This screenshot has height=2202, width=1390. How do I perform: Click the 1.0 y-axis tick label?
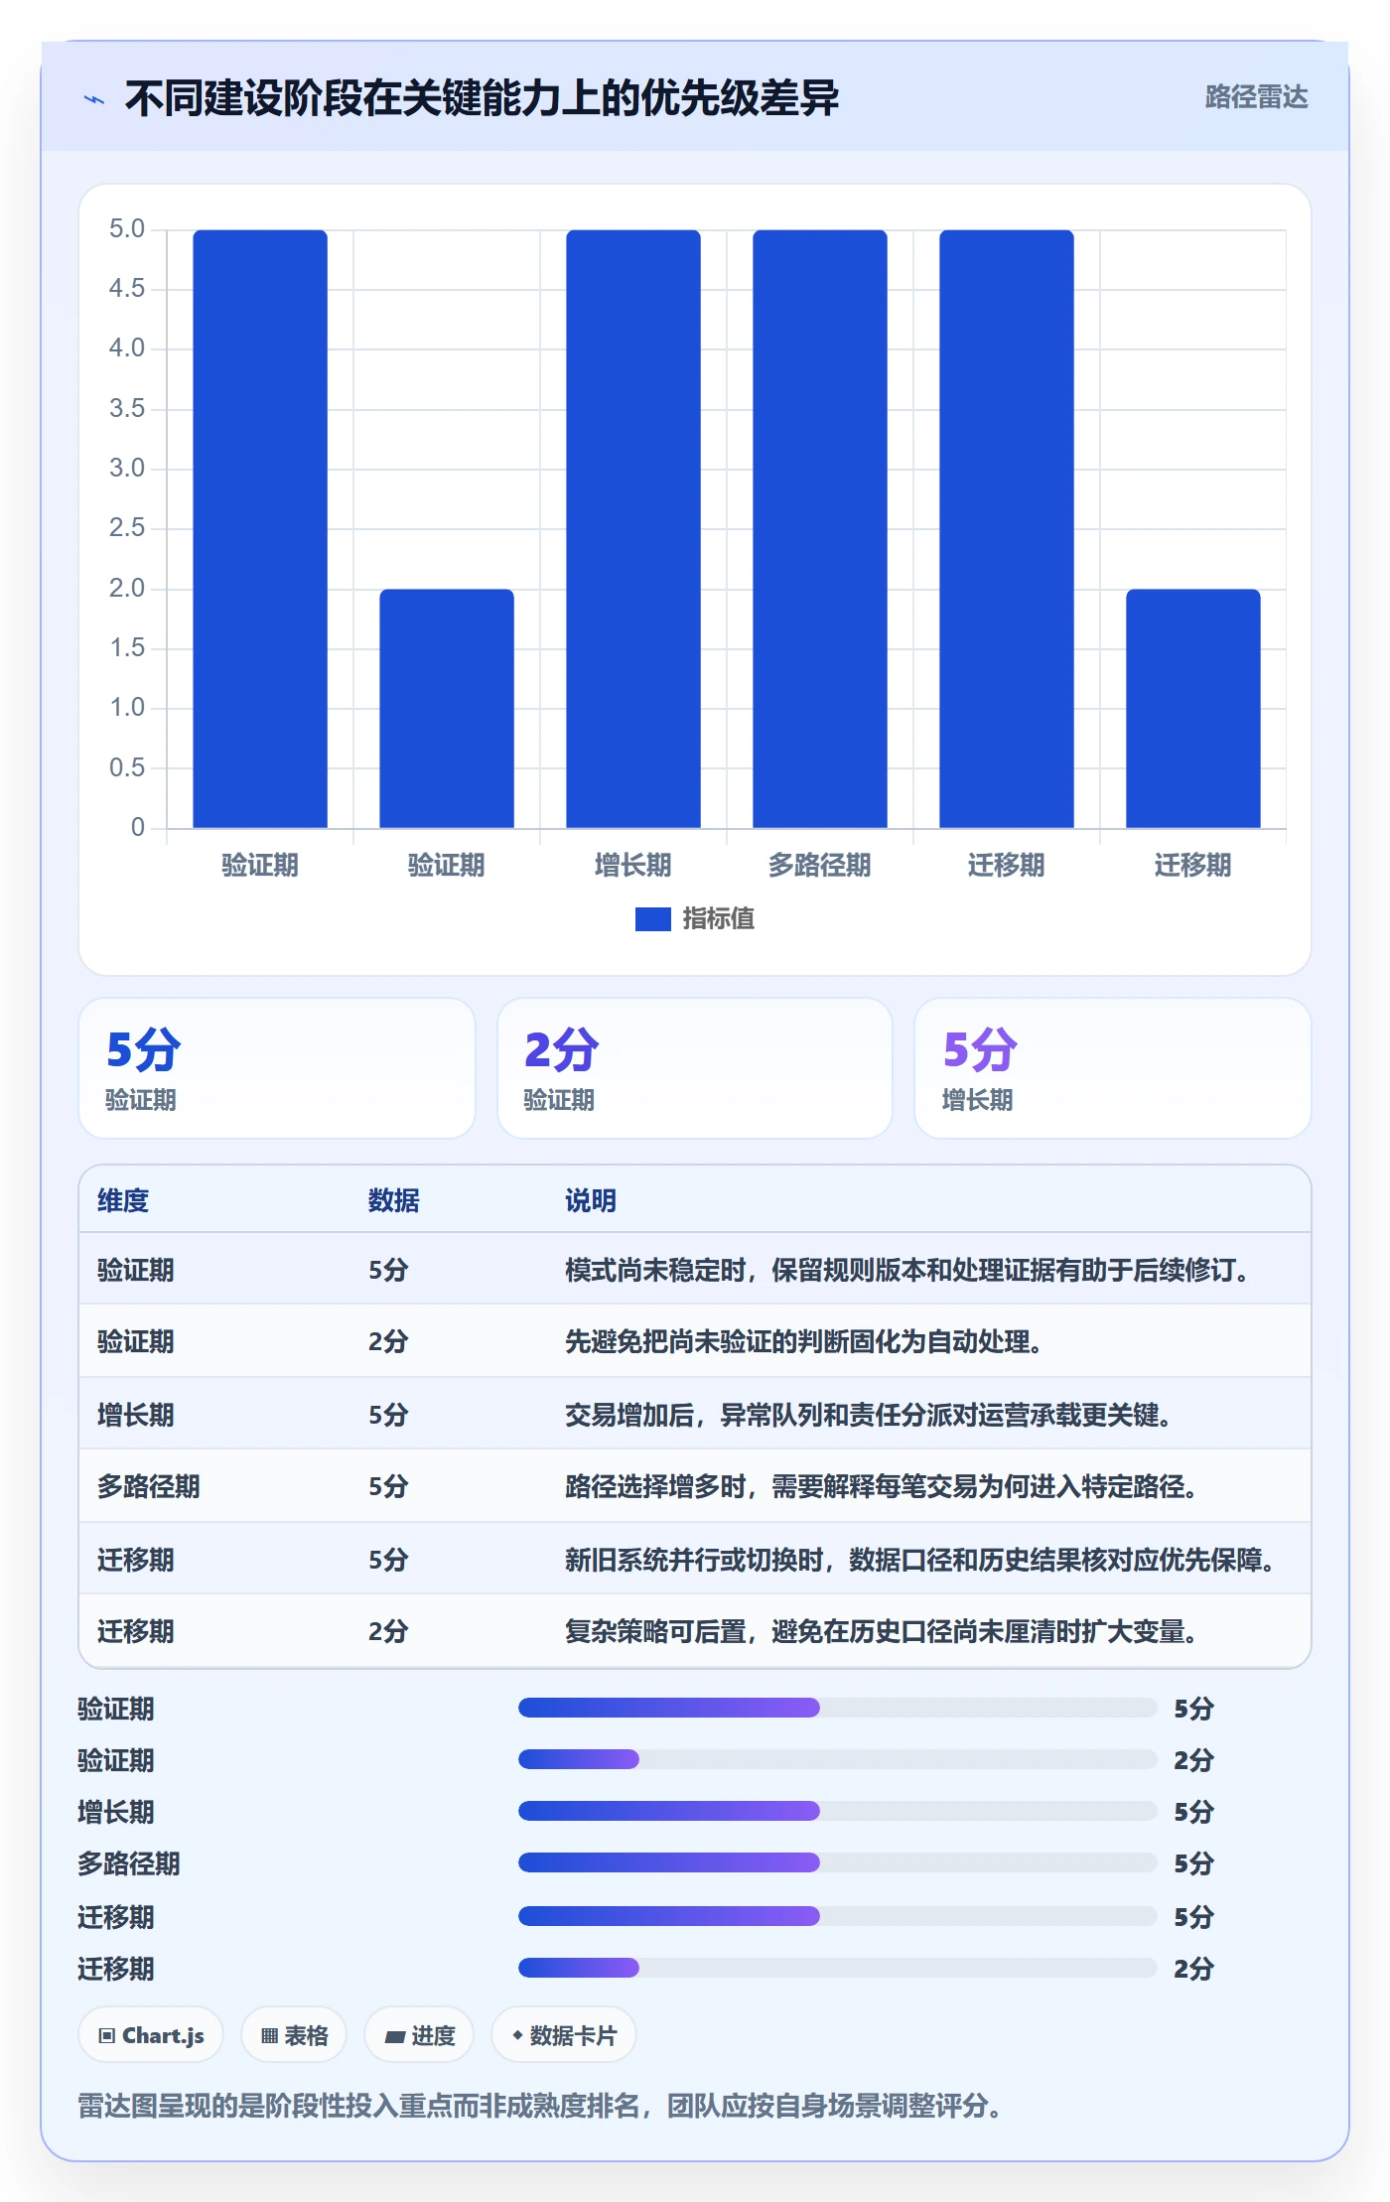127,708
